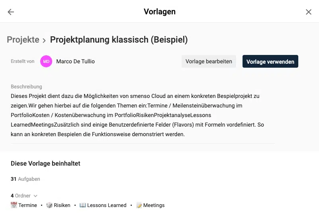Select the 31 Aufgaben count

pyautogui.click(x=25, y=179)
